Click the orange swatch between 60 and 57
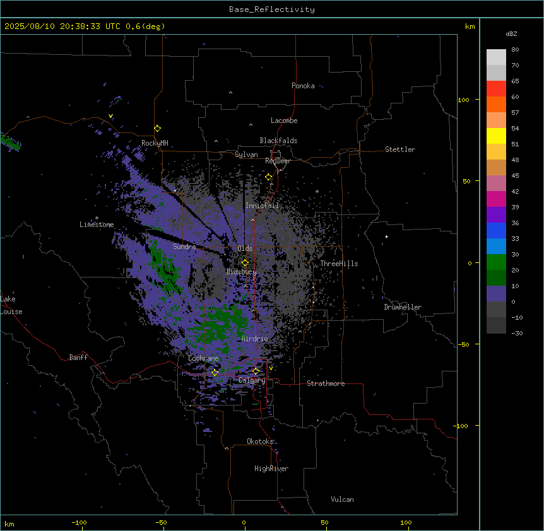The height and width of the screenshot is (531, 544). [496, 104]
